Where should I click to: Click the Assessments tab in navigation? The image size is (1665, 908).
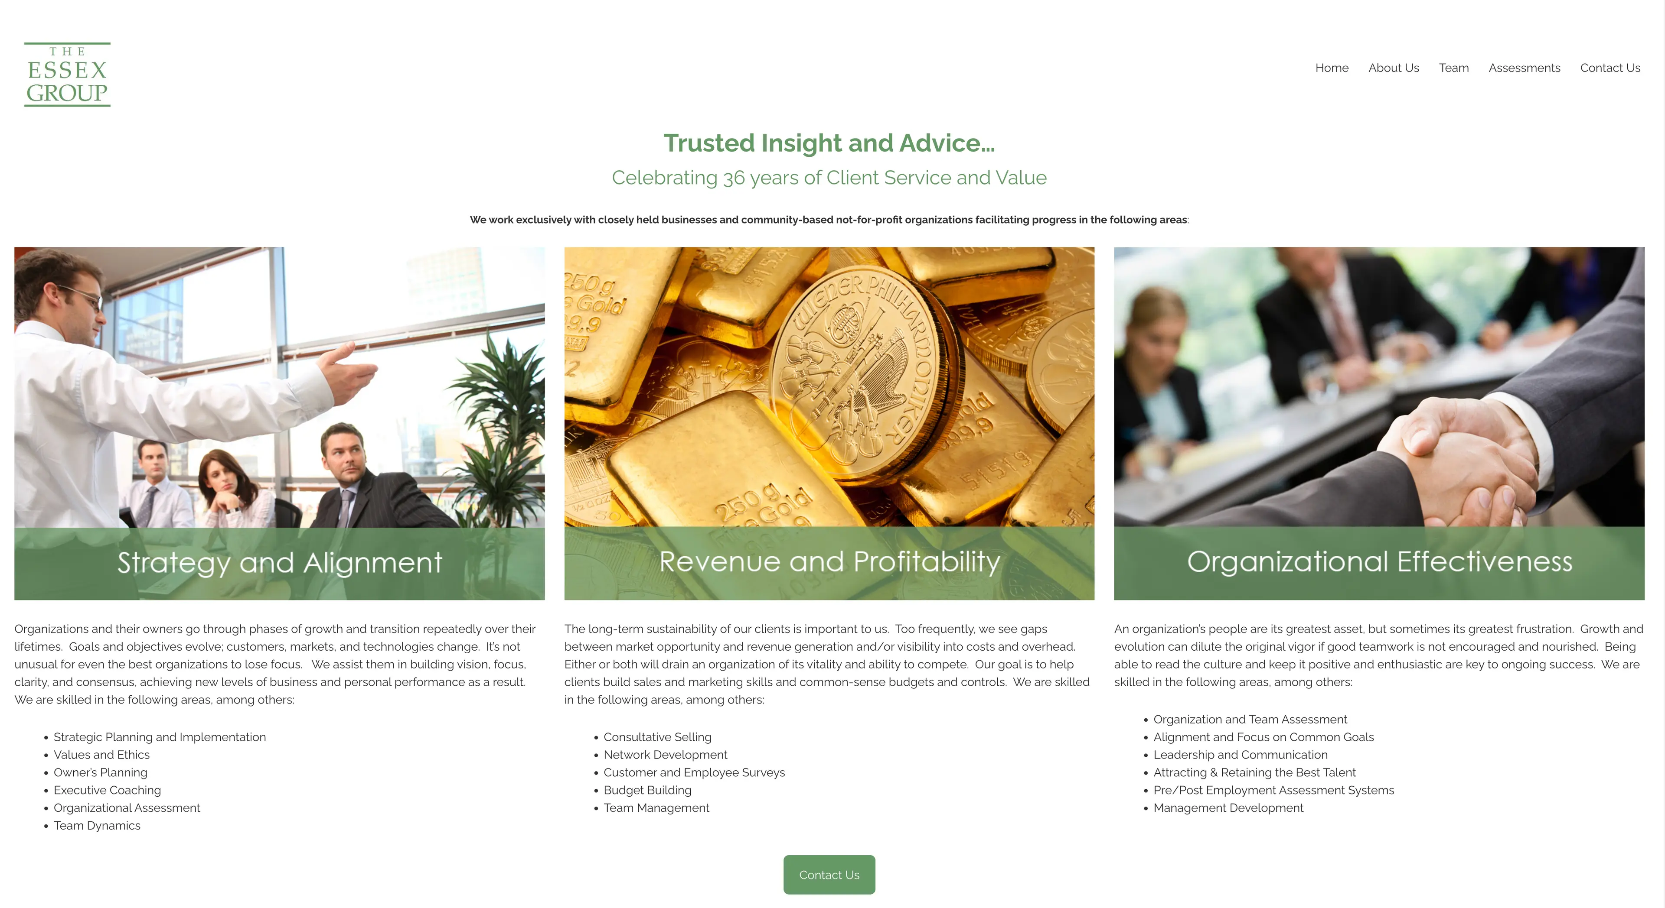pyautogui.click(x=1525, y=68)
